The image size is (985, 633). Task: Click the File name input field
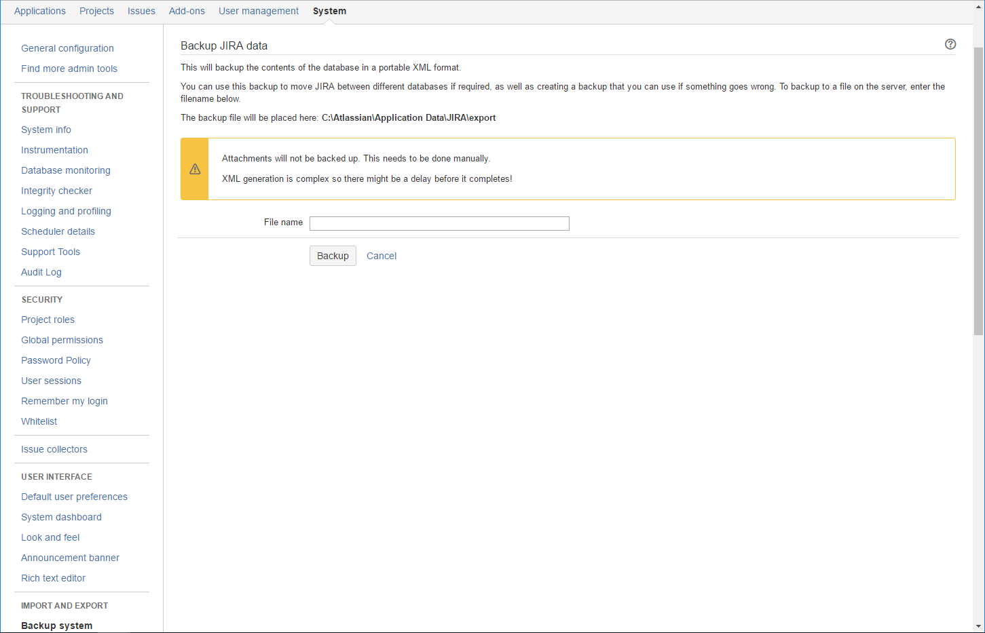tap(439, 223)
